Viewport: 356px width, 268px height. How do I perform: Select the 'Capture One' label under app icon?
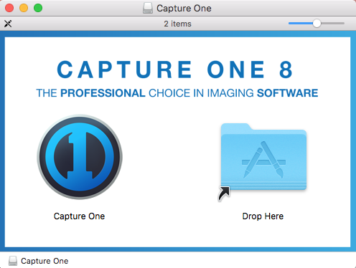coord(79,216)
